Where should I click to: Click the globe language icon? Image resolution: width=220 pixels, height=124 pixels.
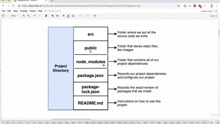point(217,11)
